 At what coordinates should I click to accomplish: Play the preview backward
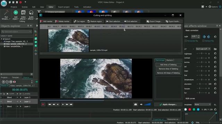pyautogui.click(x=58, y=104)
